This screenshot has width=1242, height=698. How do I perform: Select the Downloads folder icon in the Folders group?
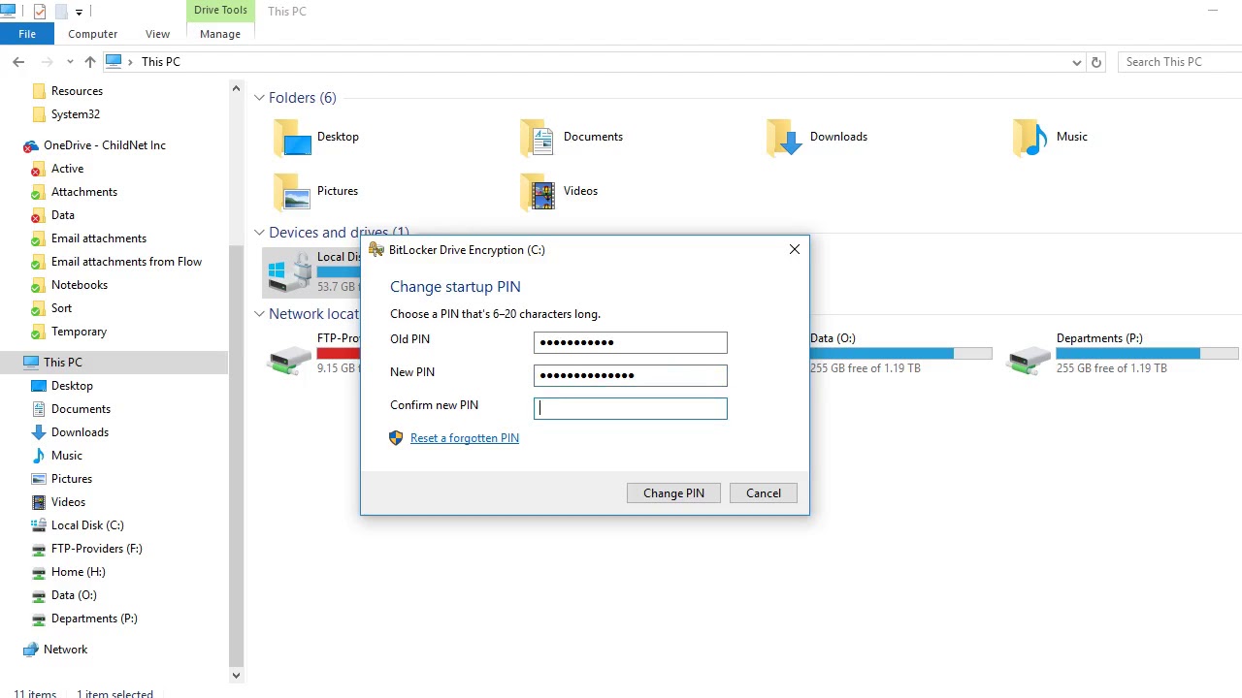784,138
